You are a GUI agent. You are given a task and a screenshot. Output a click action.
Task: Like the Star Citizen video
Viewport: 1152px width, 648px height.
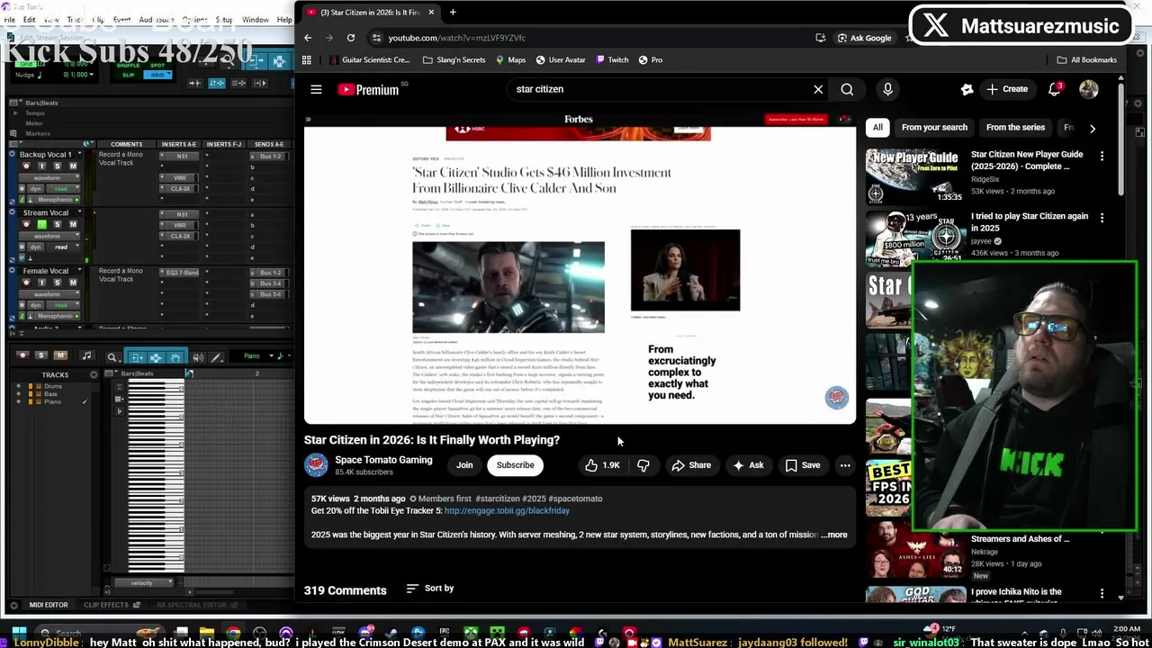(602, 465)
